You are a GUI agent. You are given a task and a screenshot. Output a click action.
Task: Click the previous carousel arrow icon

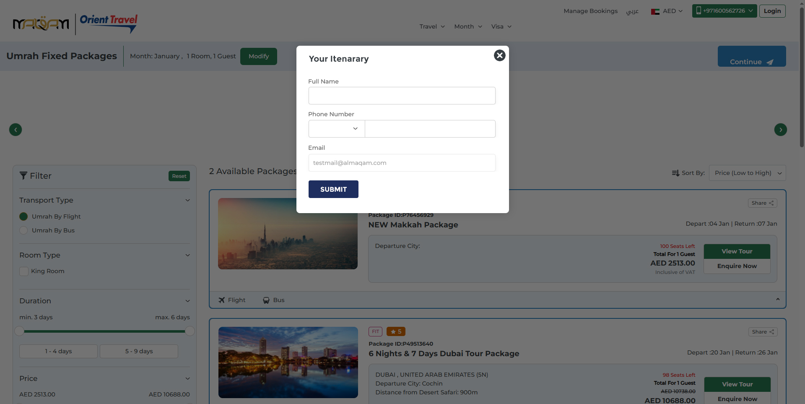coord(16,130)
